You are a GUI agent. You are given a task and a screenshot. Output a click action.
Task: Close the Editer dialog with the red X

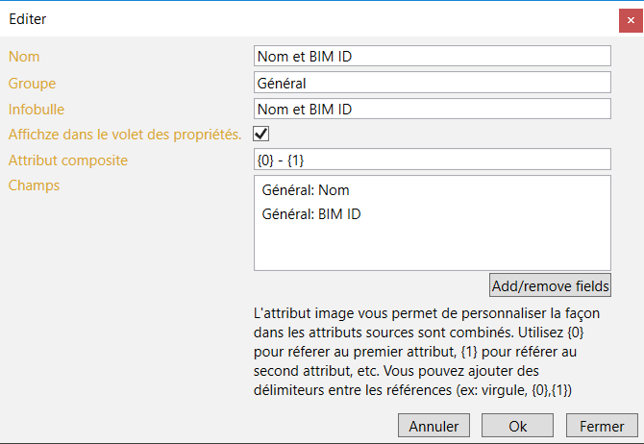pos(630,19)
